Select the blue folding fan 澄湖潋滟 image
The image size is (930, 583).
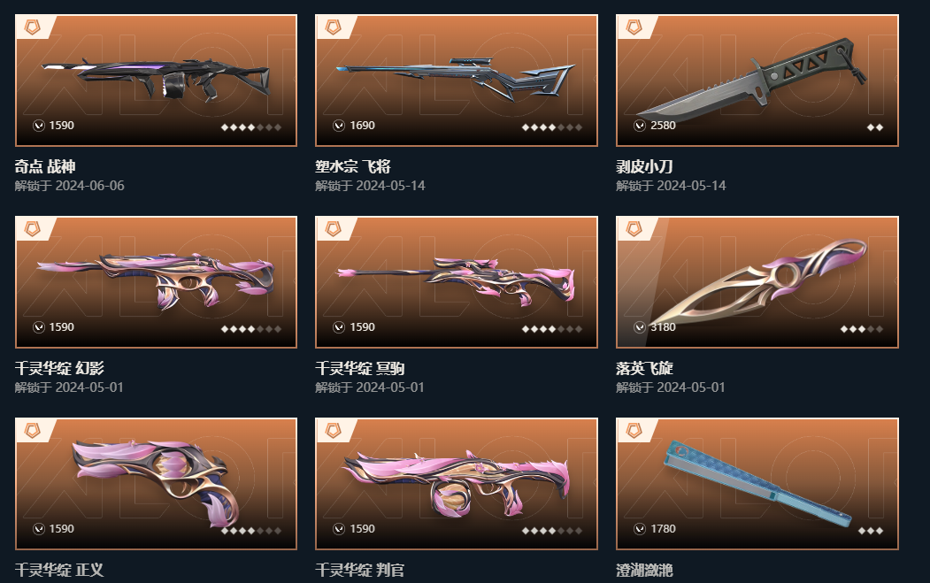coord(757,481)
